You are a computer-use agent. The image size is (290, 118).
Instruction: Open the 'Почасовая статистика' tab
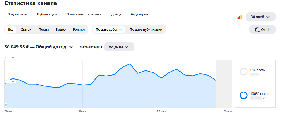coord(84,14)
